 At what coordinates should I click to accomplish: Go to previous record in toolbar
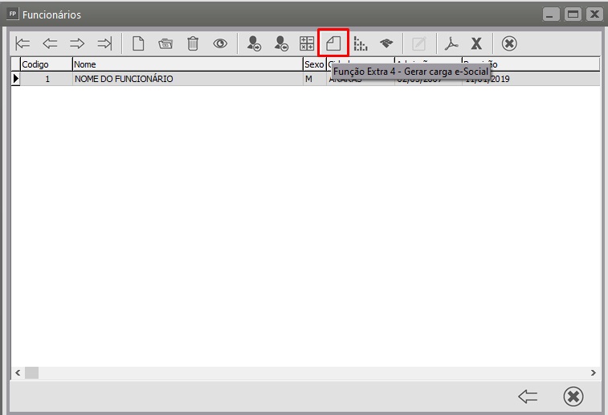click(x=50, y=43)
